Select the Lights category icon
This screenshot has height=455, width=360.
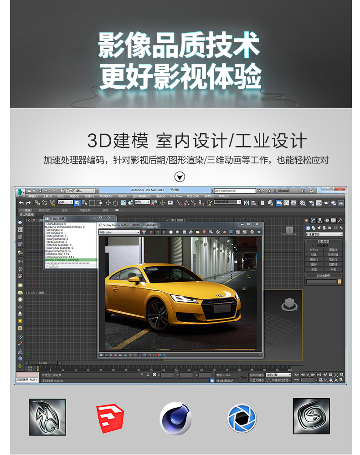click(x=319, y=228)
